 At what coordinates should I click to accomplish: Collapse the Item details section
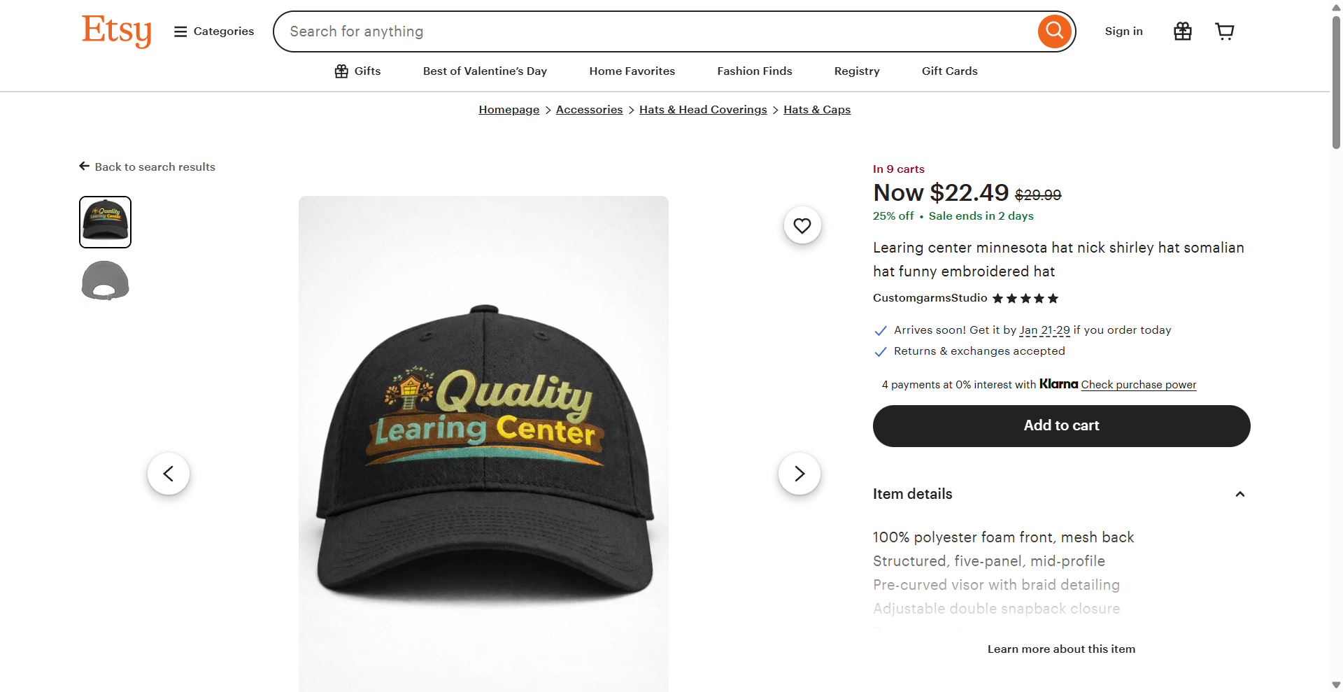click(1239, 494)
